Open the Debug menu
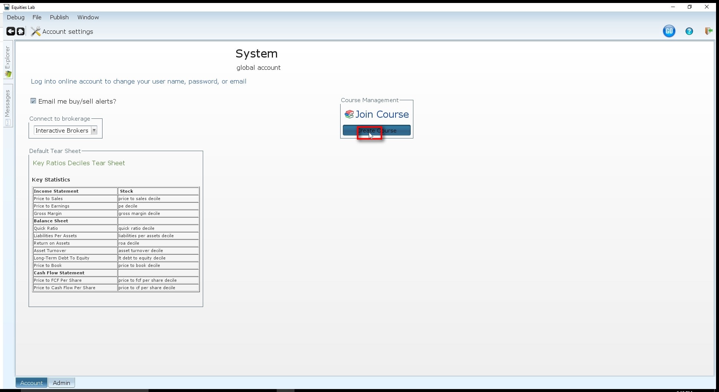Image resolution: width=719 pixels, height=392 pixels. 16,17
